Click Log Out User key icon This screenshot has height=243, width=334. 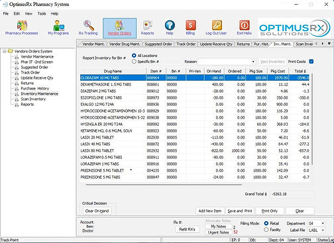click(217, 25)
